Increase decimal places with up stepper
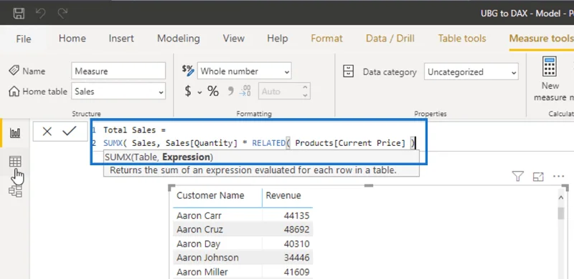574x279 pixels. (x=306, y=88)
